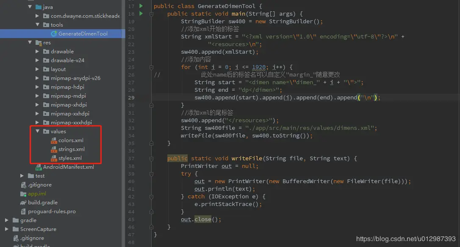Collapse the res folder
460x247 pixels.
point(30,42)
